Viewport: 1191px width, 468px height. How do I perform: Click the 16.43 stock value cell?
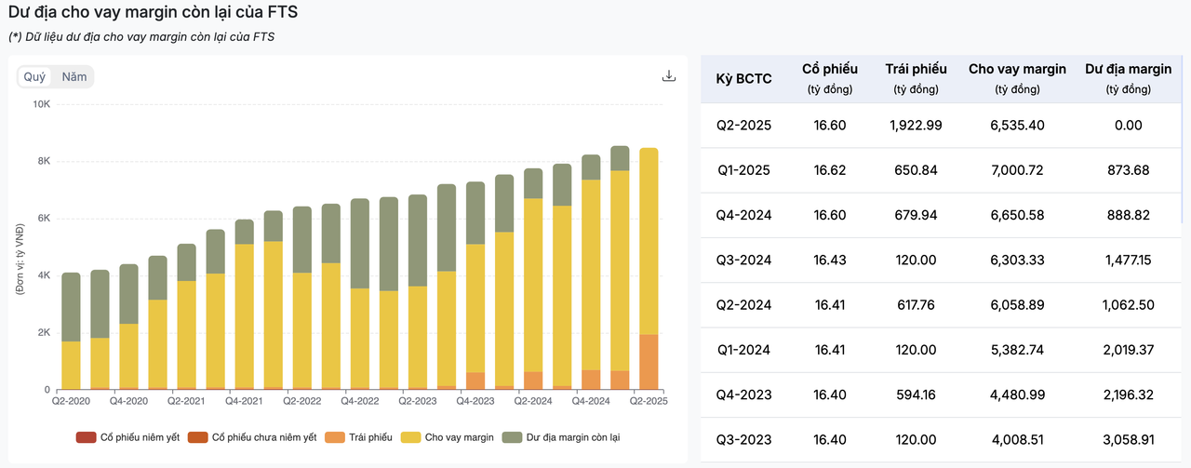pyautogui.click(x=830, y=261)
